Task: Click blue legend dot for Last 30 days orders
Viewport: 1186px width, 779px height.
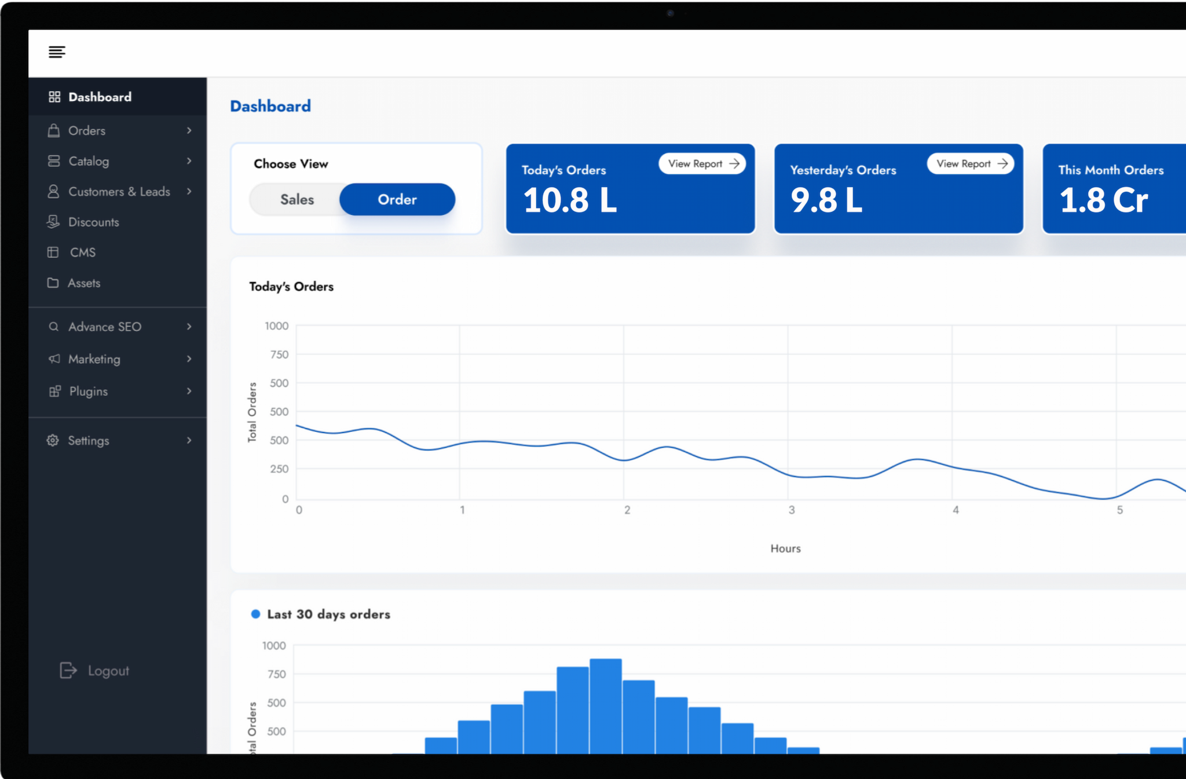Action: click(255, 614)
